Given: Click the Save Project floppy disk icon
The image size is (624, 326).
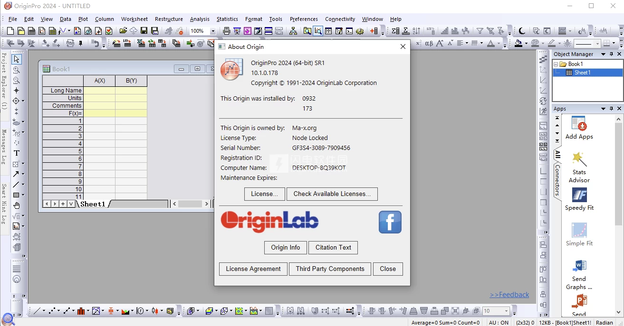Looking at the screenshot, I should [x=144, y=31].
